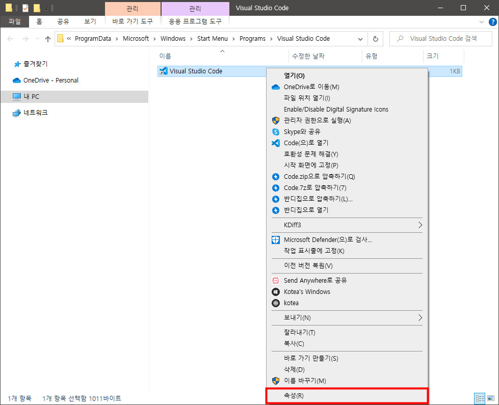This screenshot has height=405, width=499.
Task: Click the 네트워크 icon in navigation pane
Action: (16, 113)
